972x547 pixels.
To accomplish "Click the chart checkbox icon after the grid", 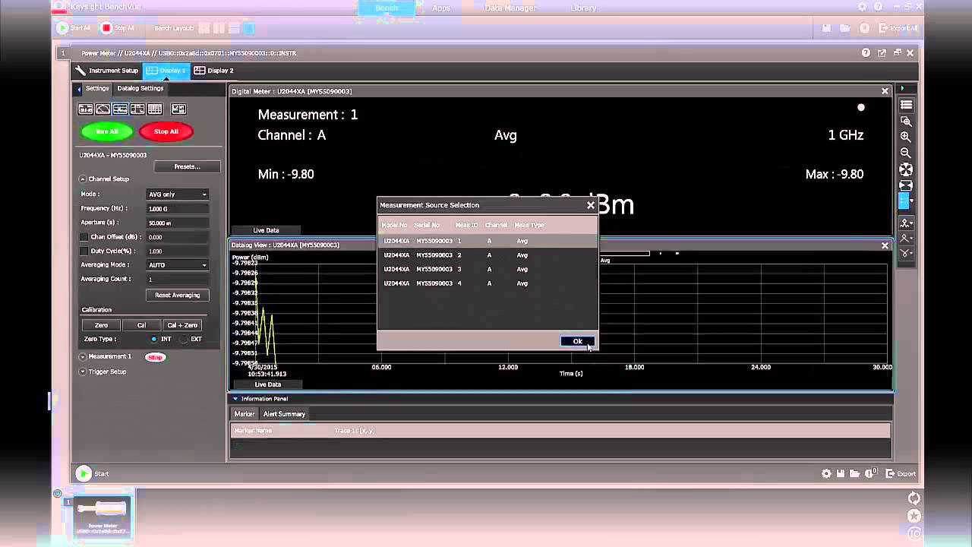I will (x=178, y=109).
